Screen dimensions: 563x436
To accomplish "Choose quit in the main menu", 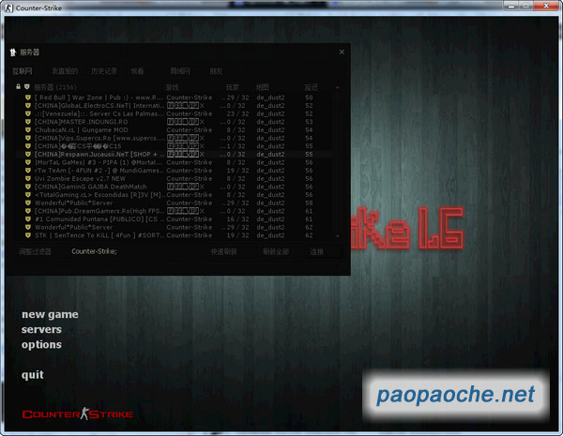I will coord(32,375).
